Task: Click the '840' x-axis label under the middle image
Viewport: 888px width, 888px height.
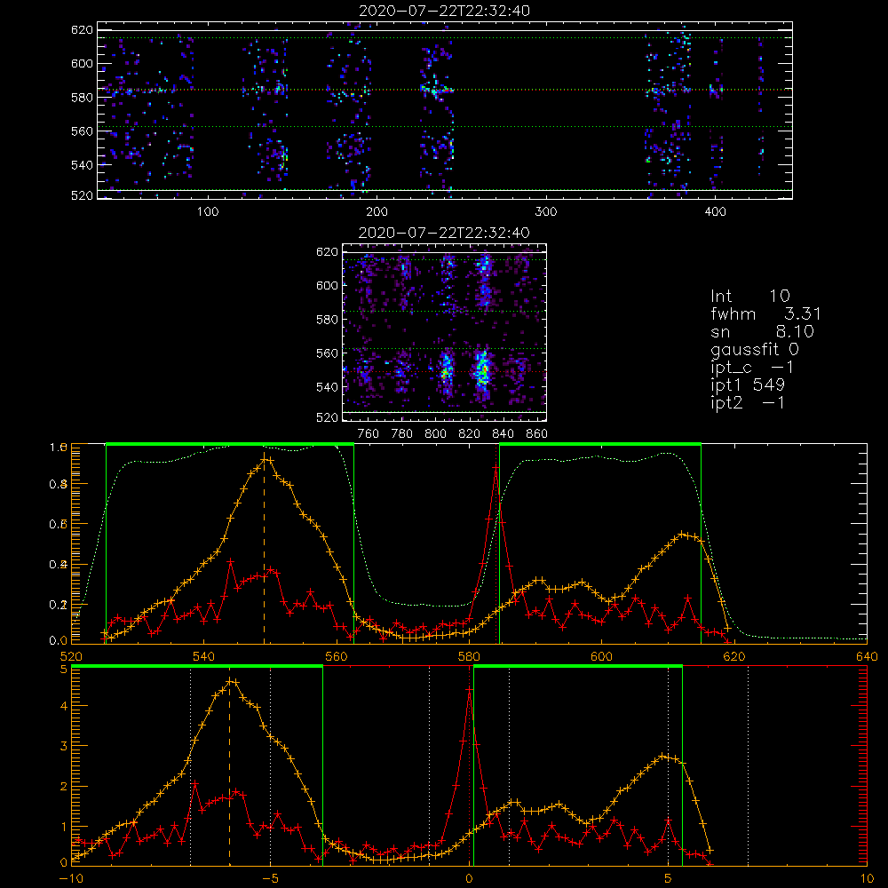Action: [x=503, y=434]
